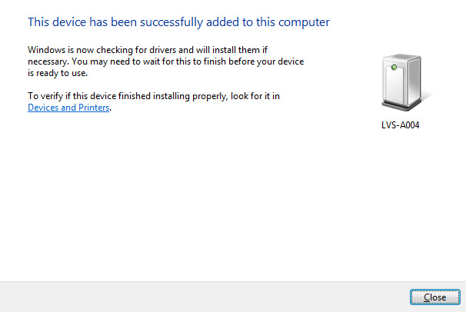Open the Devices and Printers link
466x312 pixels.
68,108
